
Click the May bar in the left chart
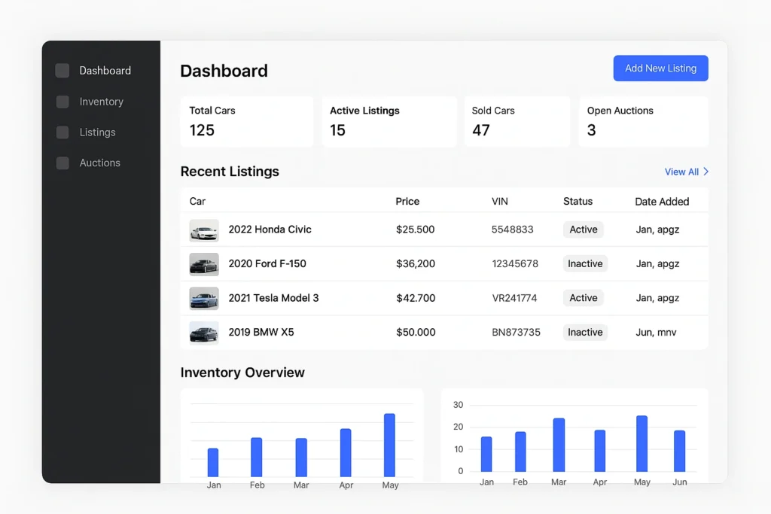pyautogui.click(x=389, y=445)
